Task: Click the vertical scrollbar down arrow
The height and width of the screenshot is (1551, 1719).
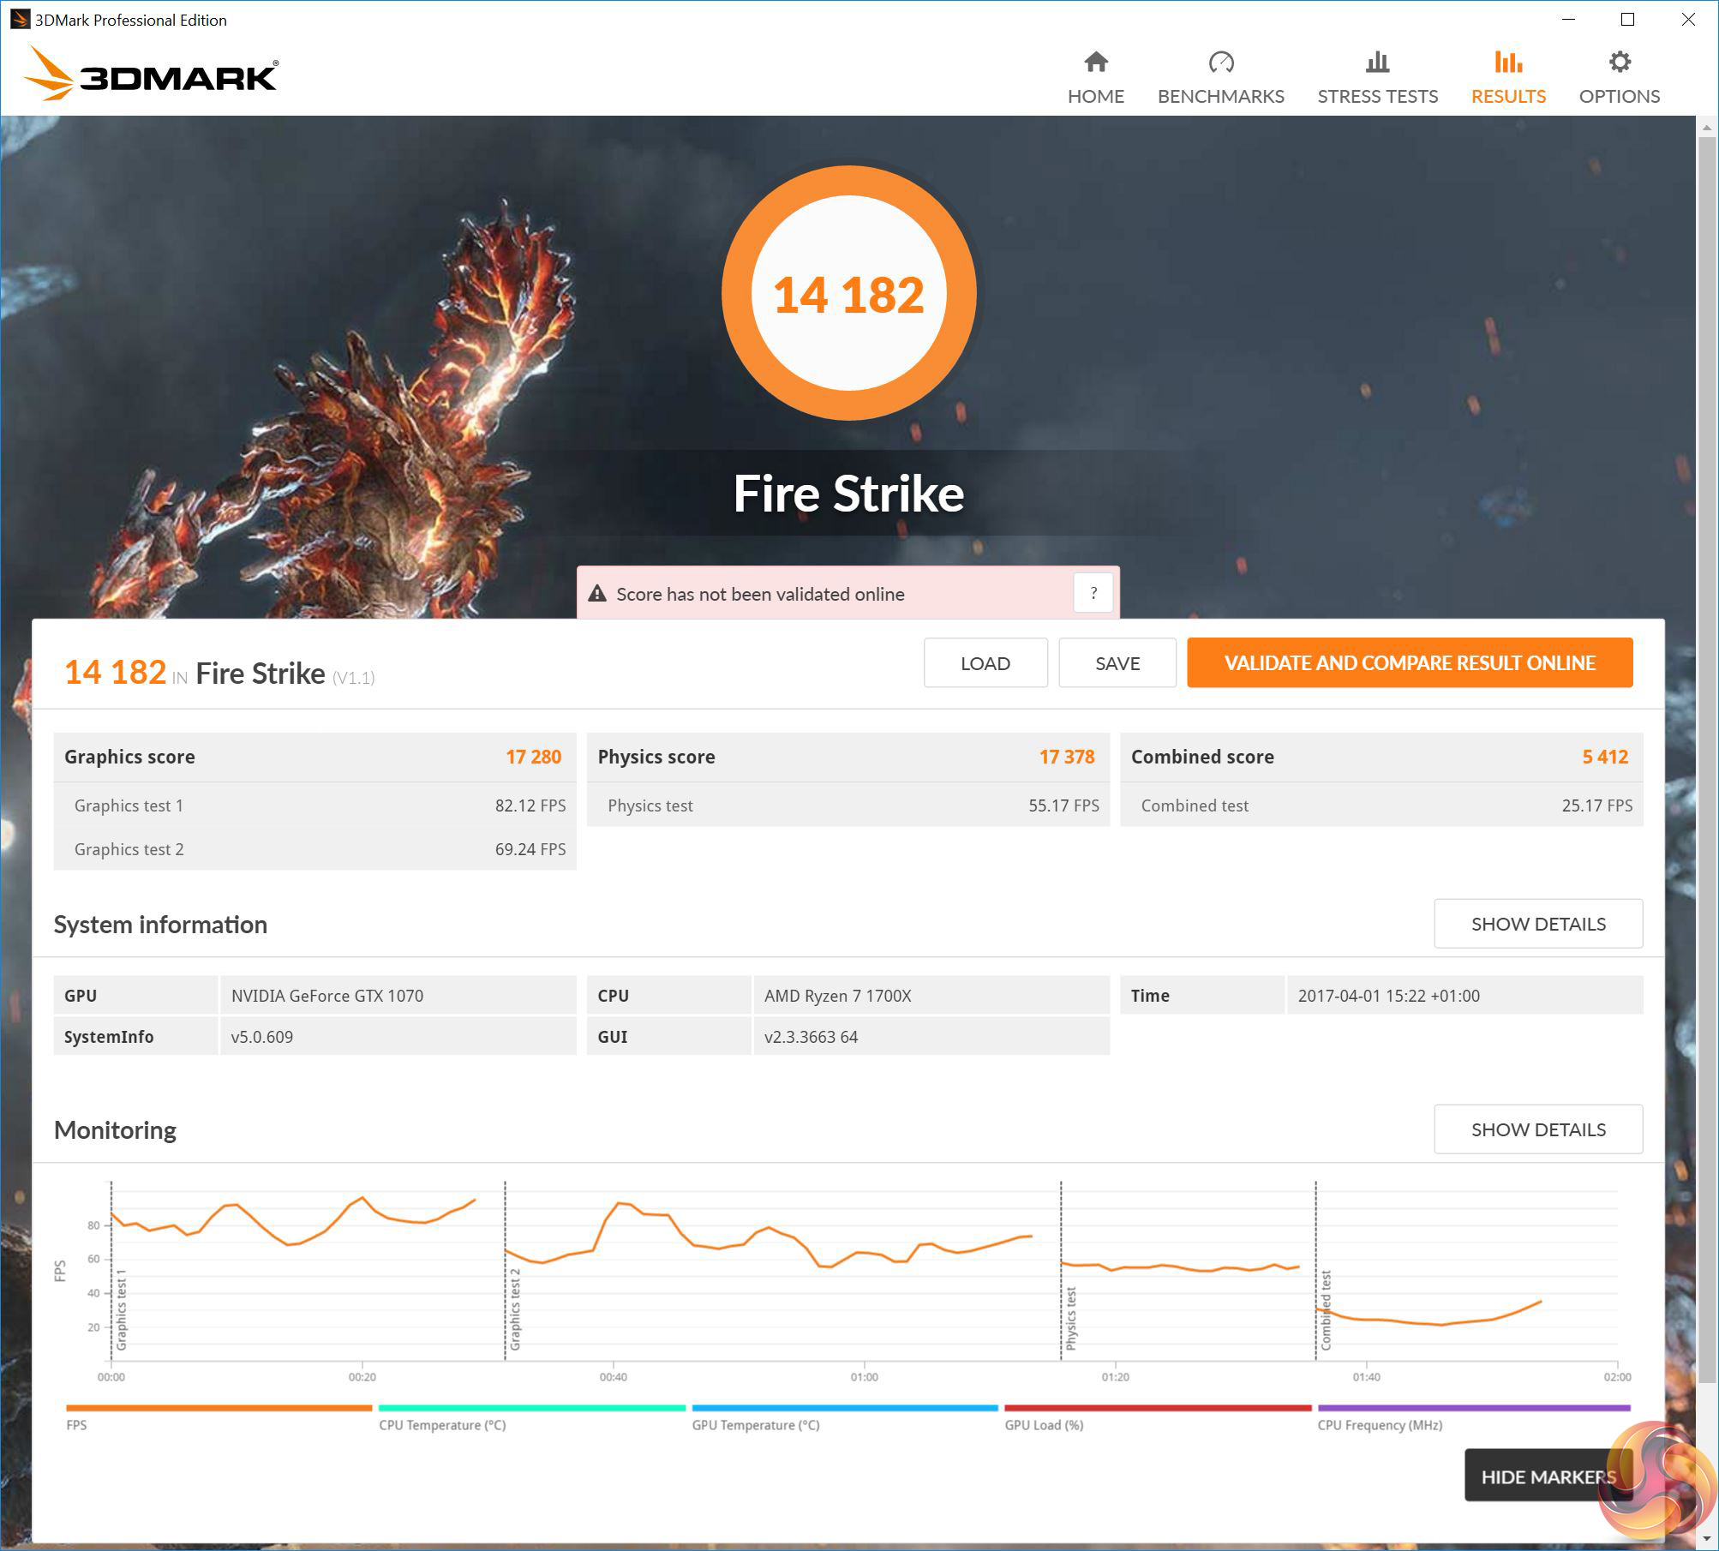Action: (1706, 1540)
